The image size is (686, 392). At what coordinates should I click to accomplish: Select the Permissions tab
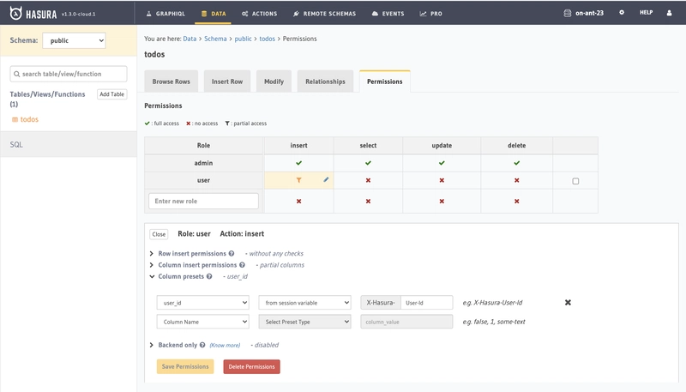coord(384,81)
